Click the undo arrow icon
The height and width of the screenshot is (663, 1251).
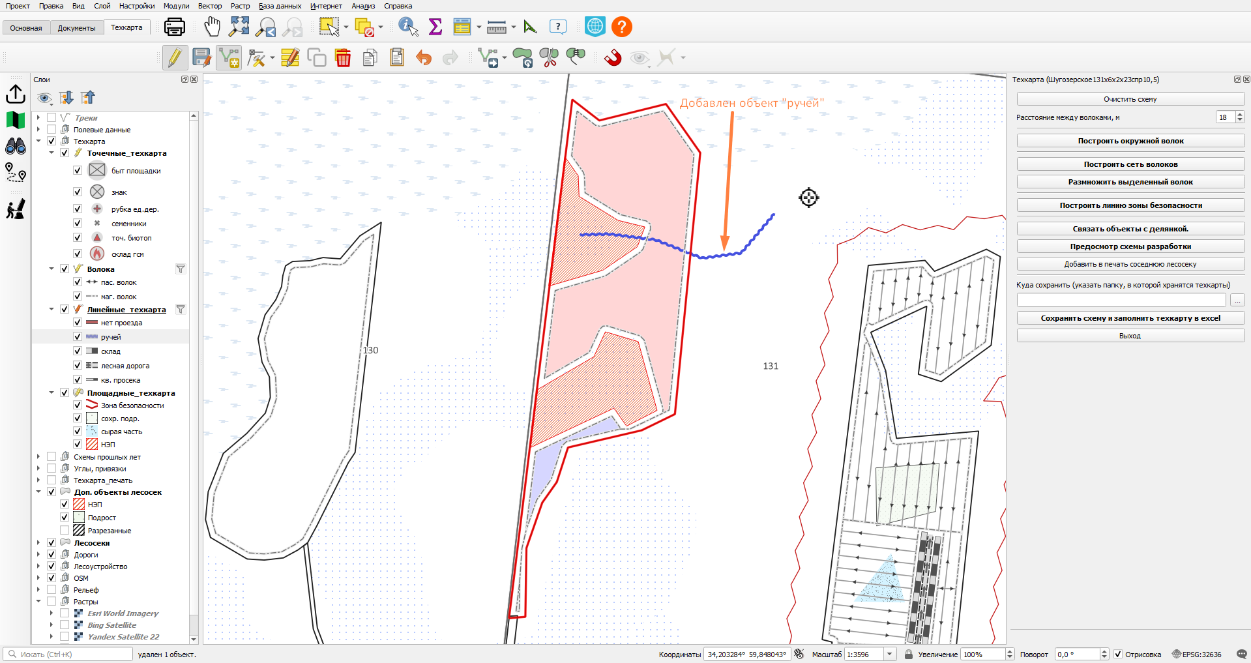(424, 58)
